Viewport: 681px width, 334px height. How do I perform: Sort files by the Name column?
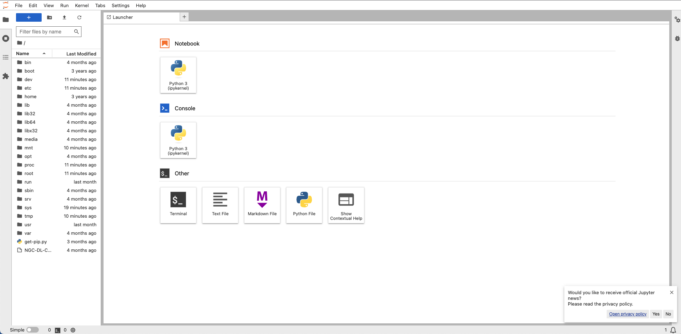tap(32, 53)
